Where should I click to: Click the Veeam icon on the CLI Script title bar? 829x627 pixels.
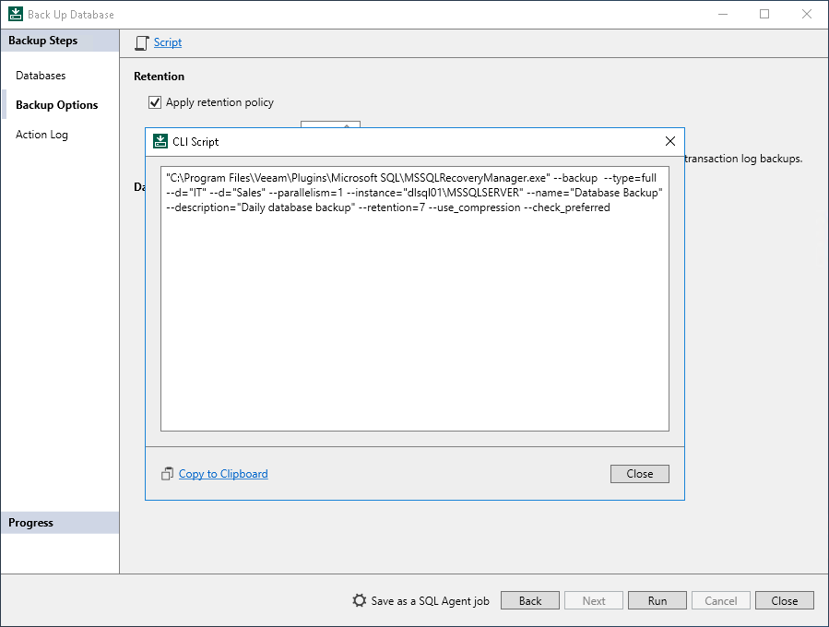click(157, 141)
